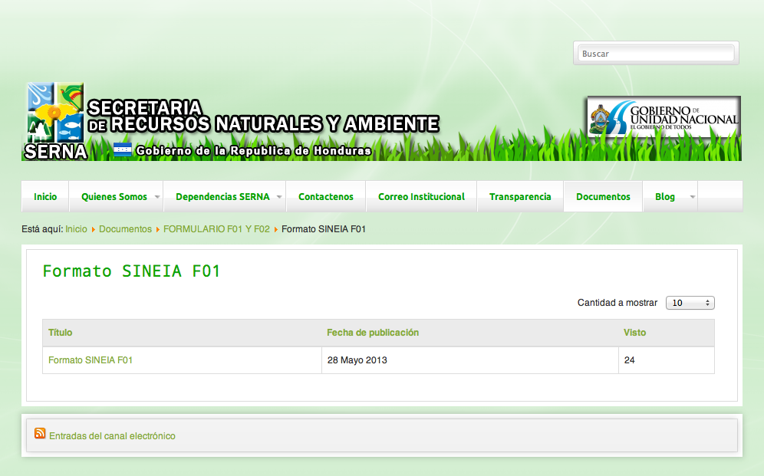Click the Gobierno de Unidad Nacional logo
The image size is (764, 476).
tap(664, 117)
